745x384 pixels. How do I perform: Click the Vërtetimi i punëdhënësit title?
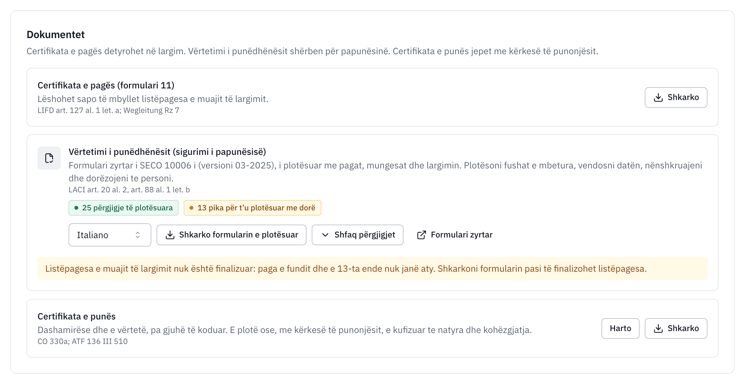click(x=167, y=152)
